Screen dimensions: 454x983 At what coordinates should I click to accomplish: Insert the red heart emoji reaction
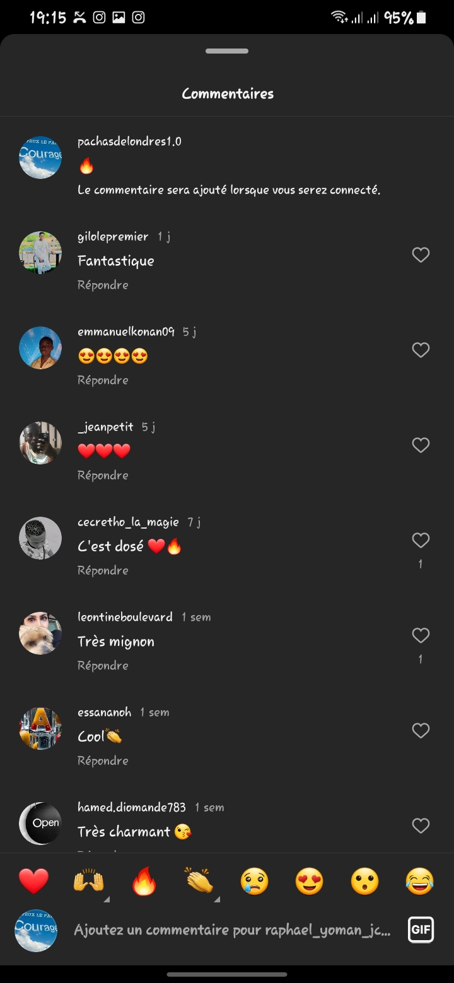34,881
